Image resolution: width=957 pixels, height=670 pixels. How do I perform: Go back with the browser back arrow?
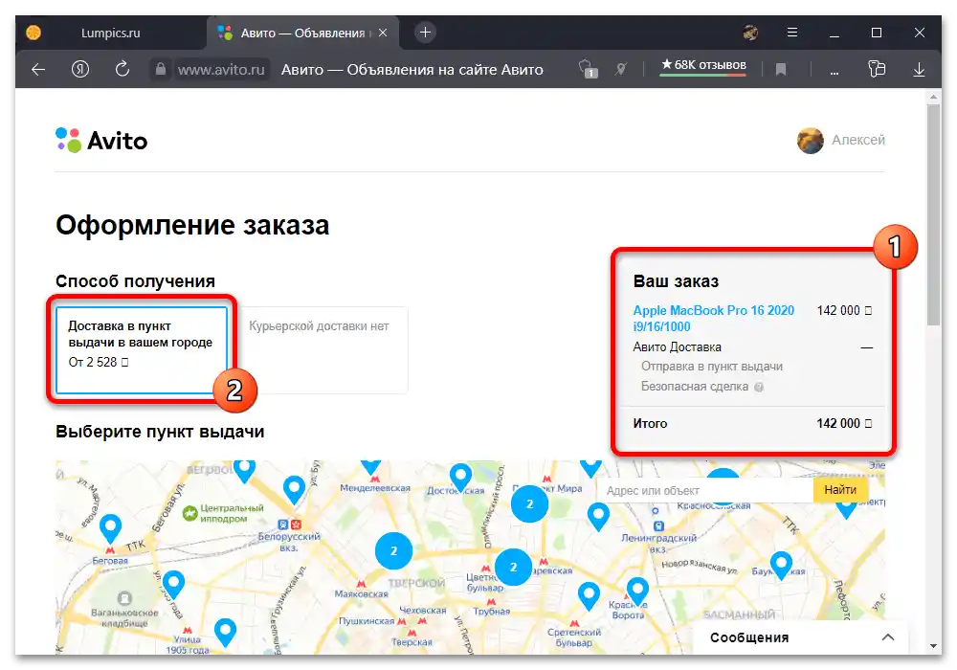[38, 70]
